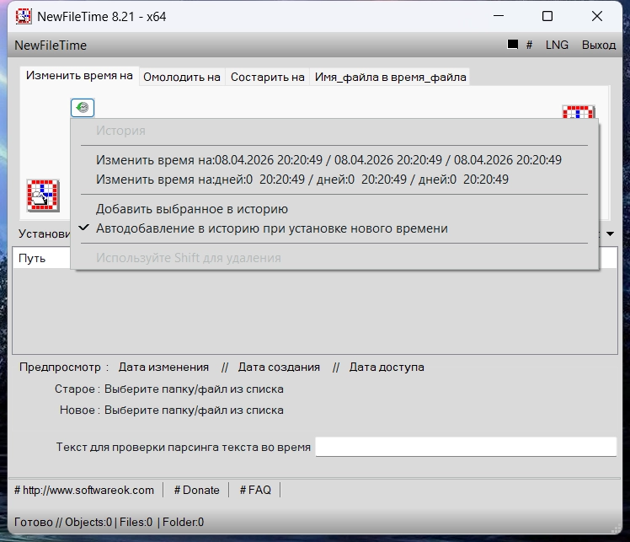Click the text parsing test input field

[x=466, y=447]
